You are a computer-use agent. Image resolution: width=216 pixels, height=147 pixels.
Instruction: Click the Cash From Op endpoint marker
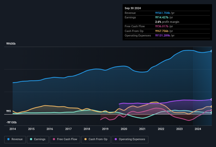point(212,107)
